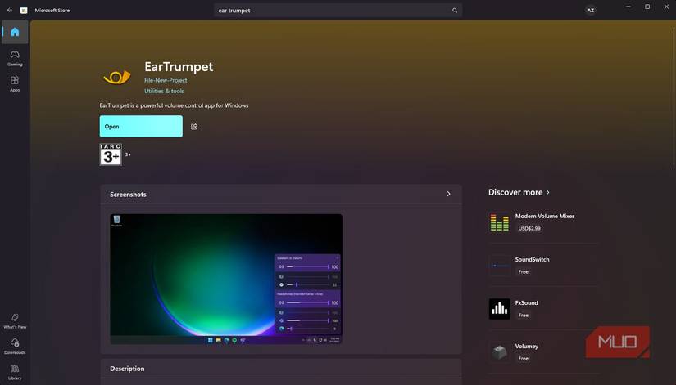
Task: Click the IARC 3+ rating badge
Action: [x=111, y=154]
